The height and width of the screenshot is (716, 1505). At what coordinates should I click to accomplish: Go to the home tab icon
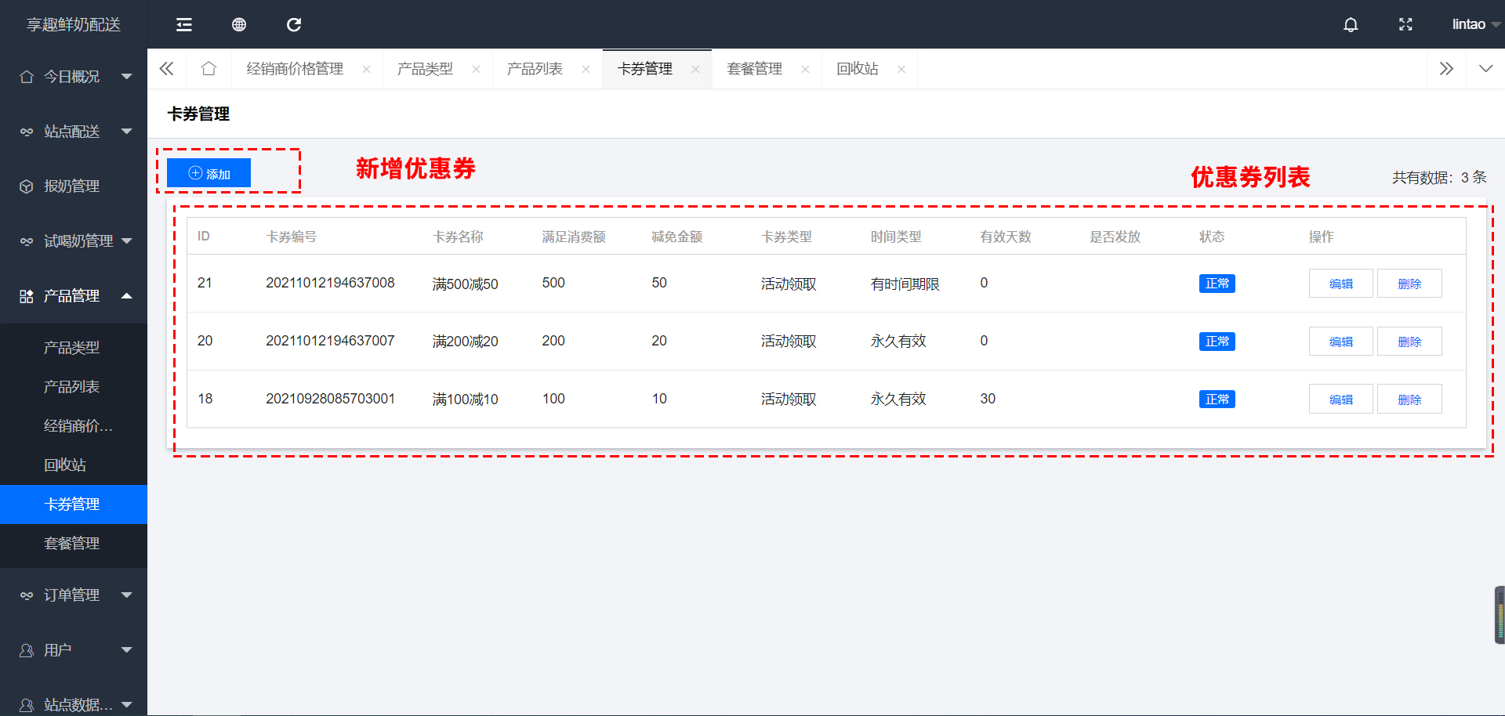[209, 69]
